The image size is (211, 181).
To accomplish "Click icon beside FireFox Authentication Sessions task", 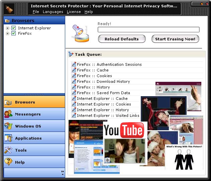I will (74, 64).
